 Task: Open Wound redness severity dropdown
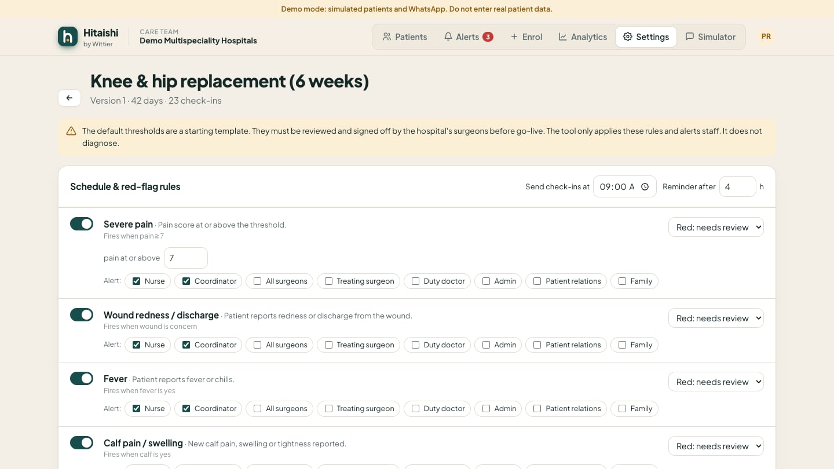[x=716, y=318]
